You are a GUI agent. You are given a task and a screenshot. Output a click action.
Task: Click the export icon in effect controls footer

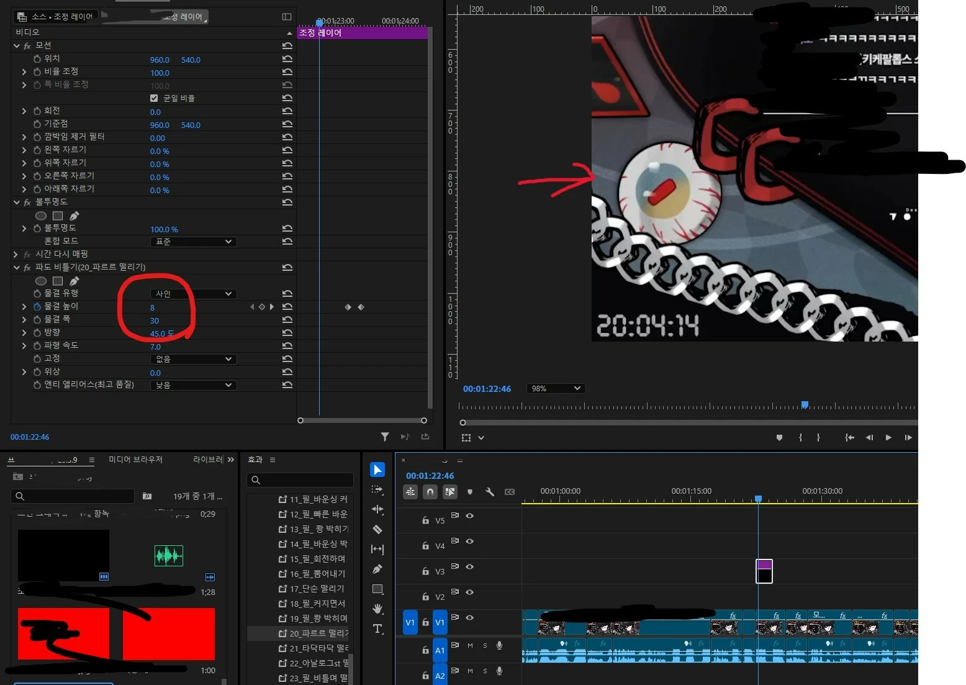pyautogui.click(x=425, y=437)
